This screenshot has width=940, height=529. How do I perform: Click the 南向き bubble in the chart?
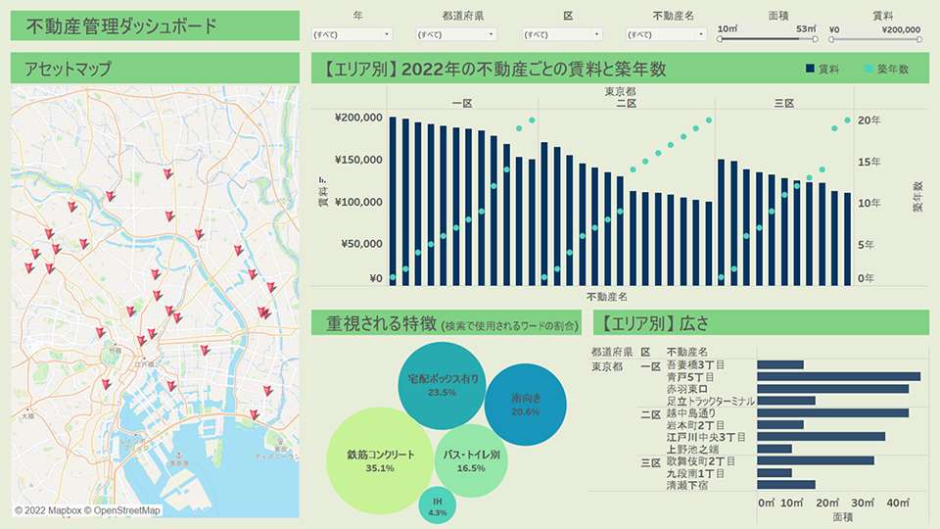click(x=525, y=404)
